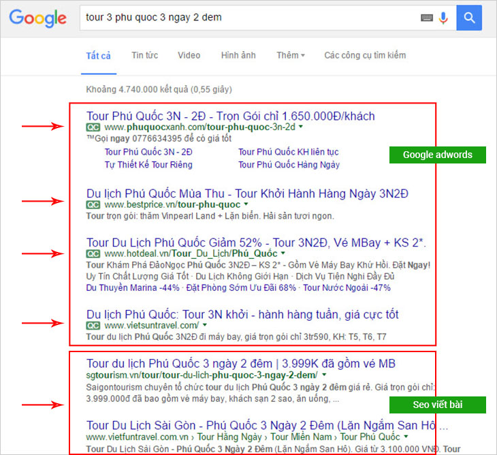Click the Gọi ngay 0776634395 ad text
The width and height of the screenshot is (497, 455).
tap(159, 138)
